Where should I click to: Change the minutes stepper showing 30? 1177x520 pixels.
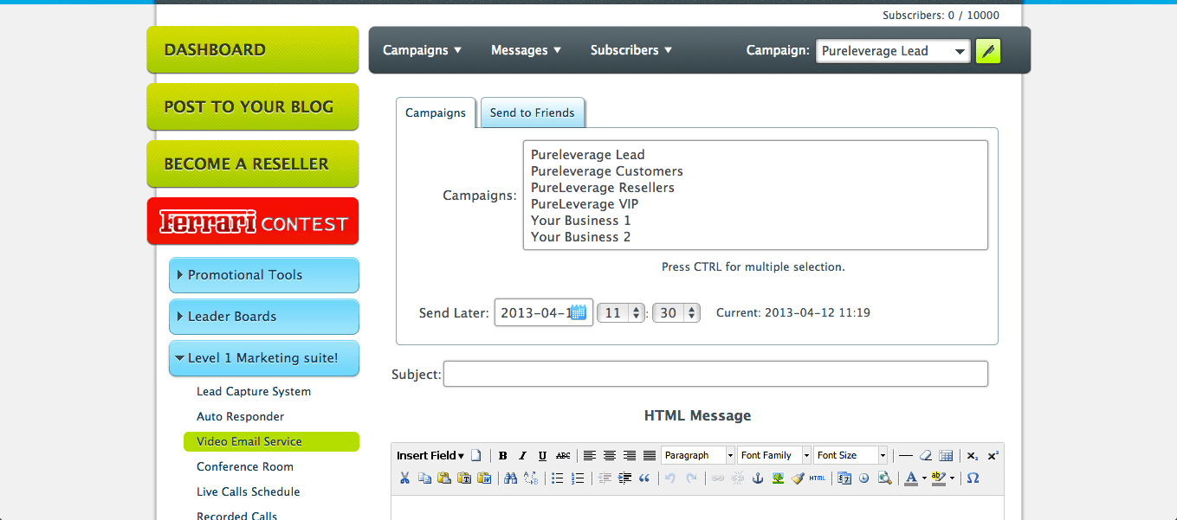(x=676, y=313)
